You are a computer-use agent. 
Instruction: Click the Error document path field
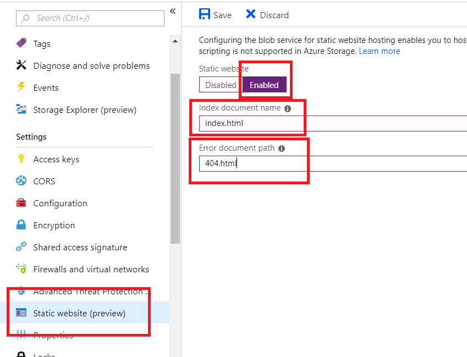pyautogui.click(x=333, y=163)
